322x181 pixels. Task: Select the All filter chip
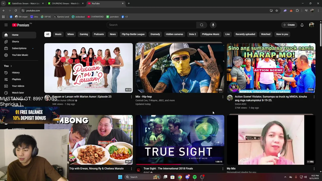[48, 34]
